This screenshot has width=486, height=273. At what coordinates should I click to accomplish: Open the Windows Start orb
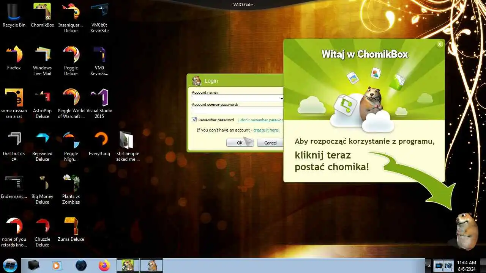coord(10,265)
